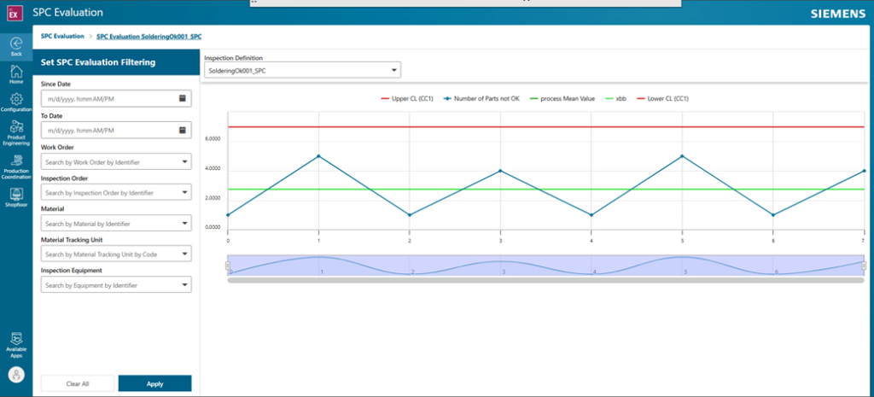Click the user profile avatar icon

pyautogui.click(x=15, y=375)
